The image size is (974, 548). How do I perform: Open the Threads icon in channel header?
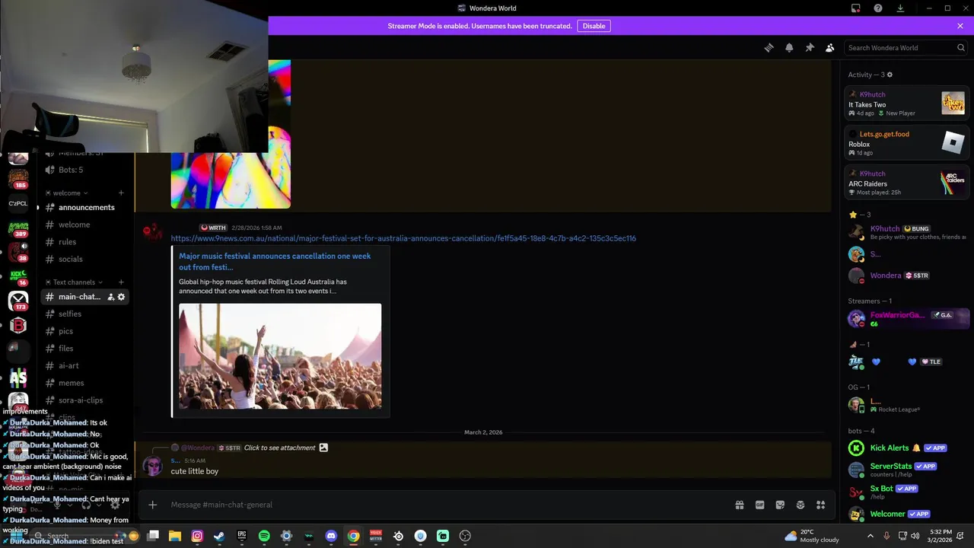[x=769, y=47]
